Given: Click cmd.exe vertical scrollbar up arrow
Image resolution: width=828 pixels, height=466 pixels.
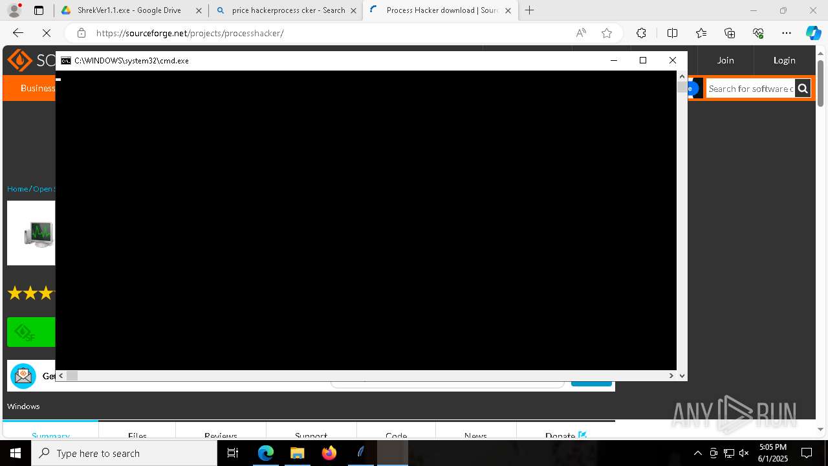Looking at the screenshot, I should (x=682, y=76).
